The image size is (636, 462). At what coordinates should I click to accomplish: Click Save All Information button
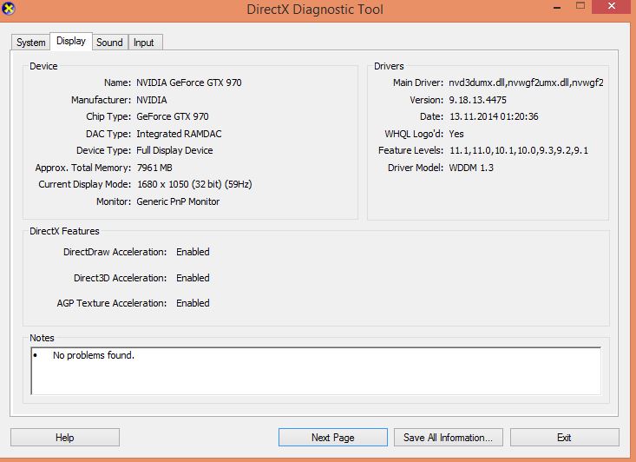(x=447, y=438)
